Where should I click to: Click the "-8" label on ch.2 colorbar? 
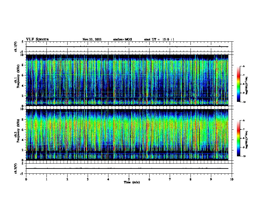coord(243,138)
